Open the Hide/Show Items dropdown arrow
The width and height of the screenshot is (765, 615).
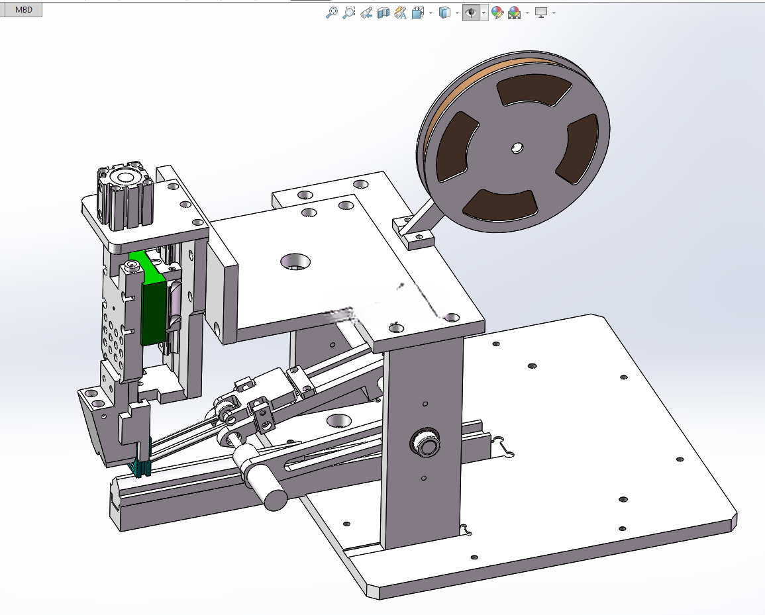pos(484,13)
